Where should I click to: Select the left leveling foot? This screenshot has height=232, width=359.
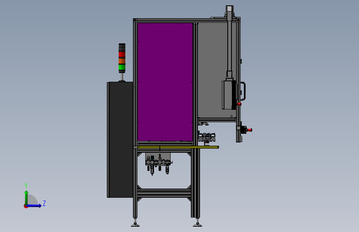[135, 223]
